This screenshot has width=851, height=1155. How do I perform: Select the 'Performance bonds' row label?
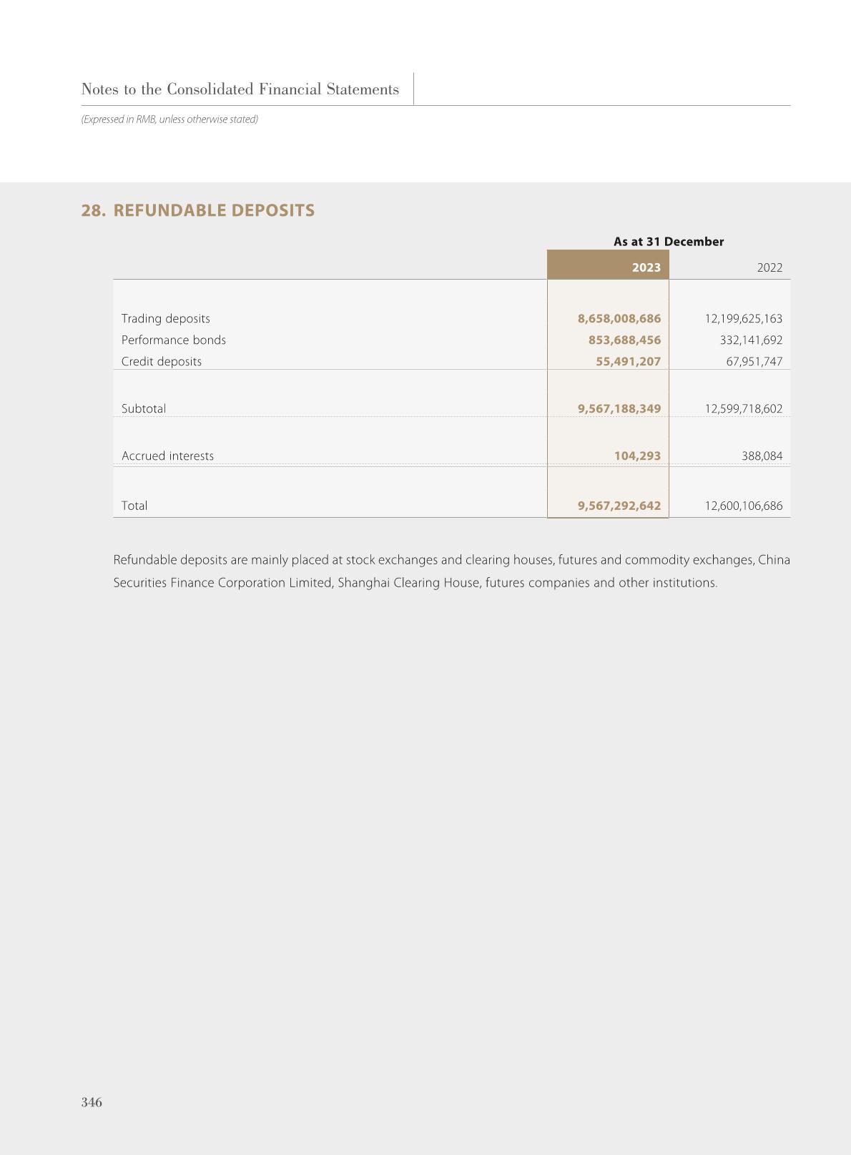tap(174, 340)
